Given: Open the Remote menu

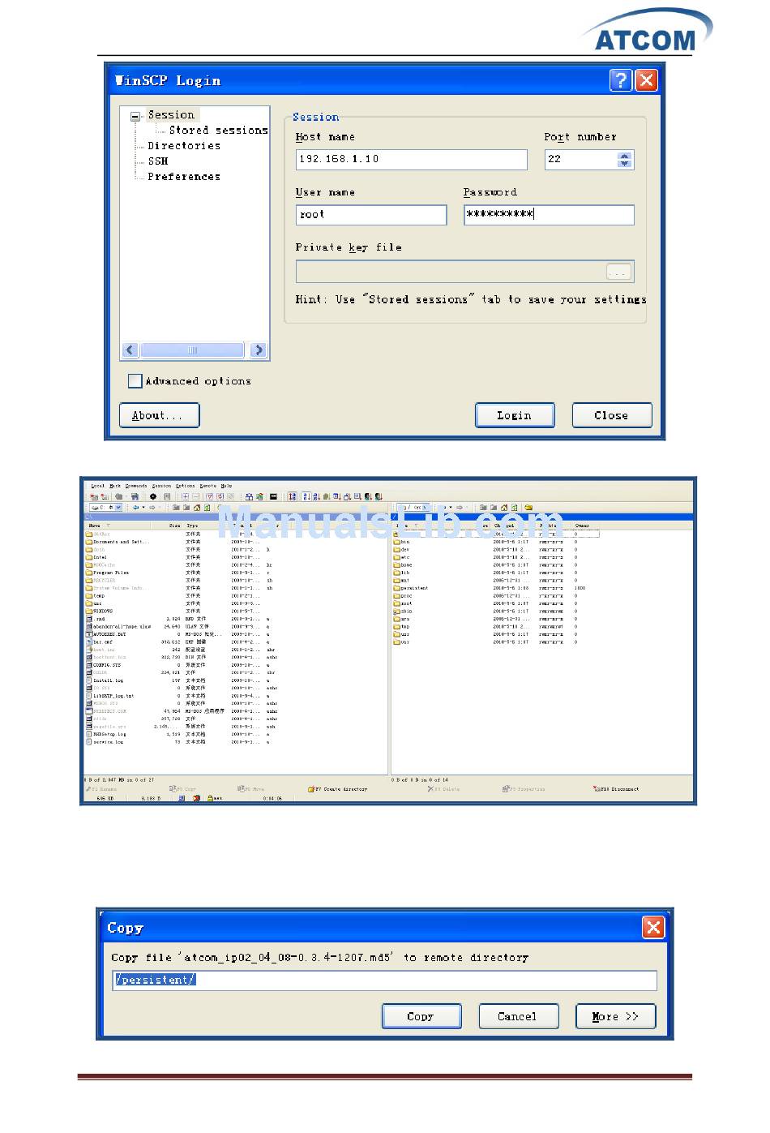Looking at the screenshot, I should pyautogui.click(x=207, y=486).
